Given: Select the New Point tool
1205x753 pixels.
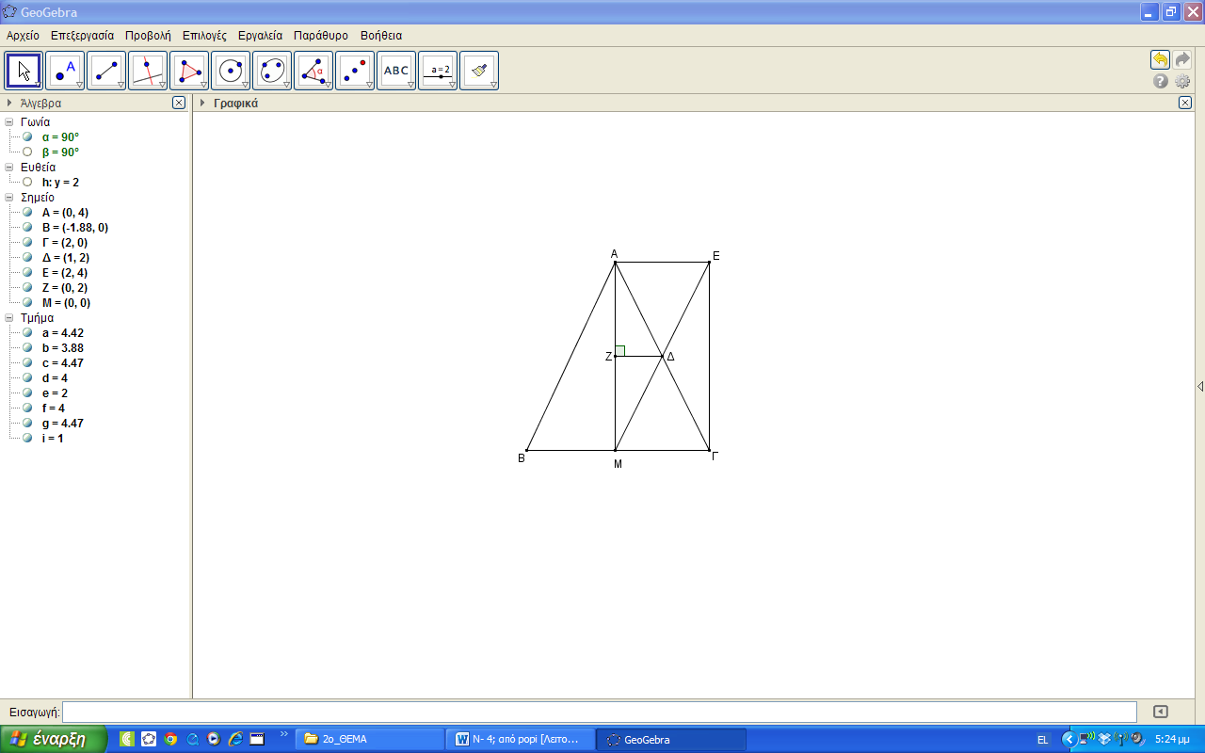Looking at the screenshot, I should click(x=65, y=71).
